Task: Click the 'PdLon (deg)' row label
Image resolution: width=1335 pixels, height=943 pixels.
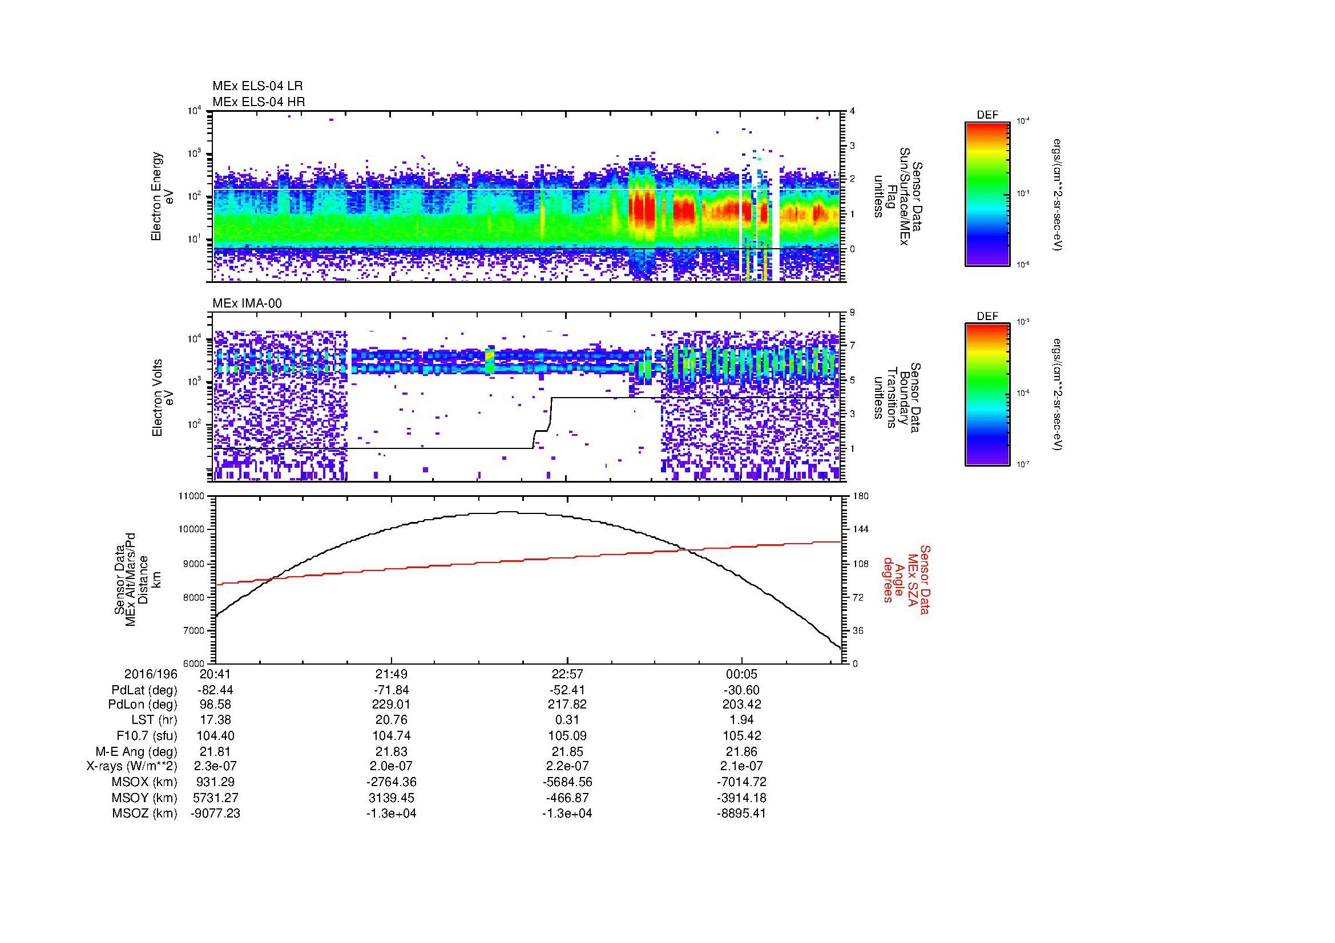Action: click(144, 705)
